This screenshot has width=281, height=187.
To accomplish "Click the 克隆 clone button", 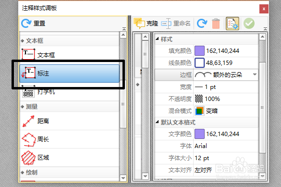I will point(146,23).
